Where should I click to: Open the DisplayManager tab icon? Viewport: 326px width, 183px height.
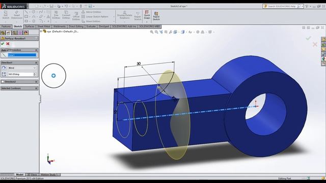[x=26, y=33]
